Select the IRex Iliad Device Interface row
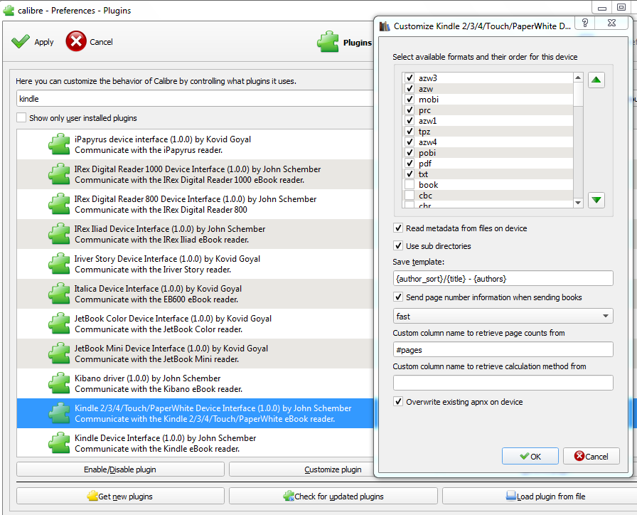 195,234
